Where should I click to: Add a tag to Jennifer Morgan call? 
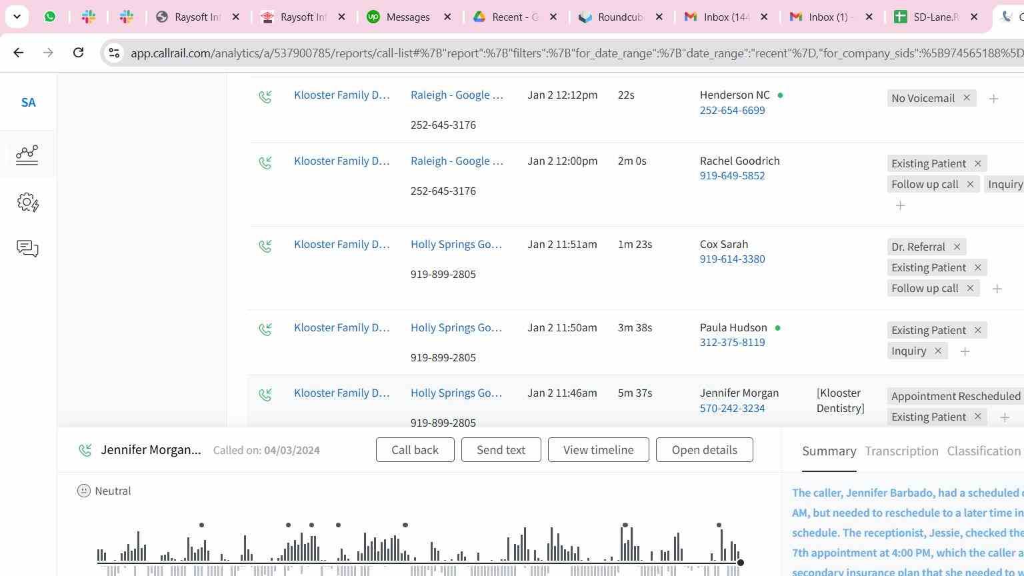coord(1004,417)
